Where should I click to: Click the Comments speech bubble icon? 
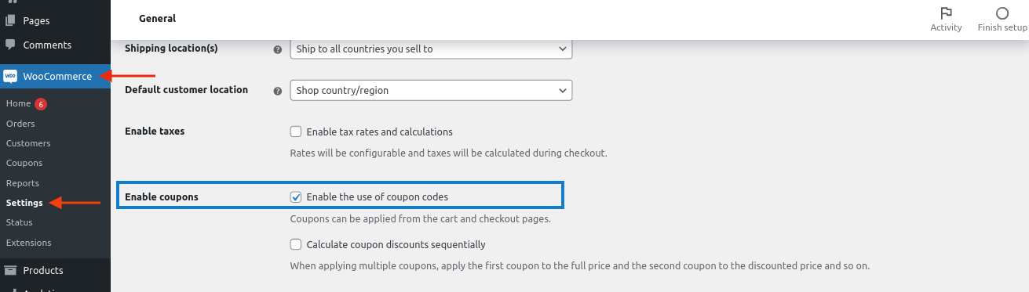point(10,45)
